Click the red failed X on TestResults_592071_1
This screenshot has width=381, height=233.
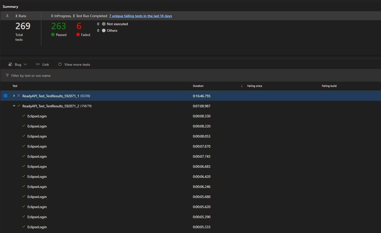19,96
